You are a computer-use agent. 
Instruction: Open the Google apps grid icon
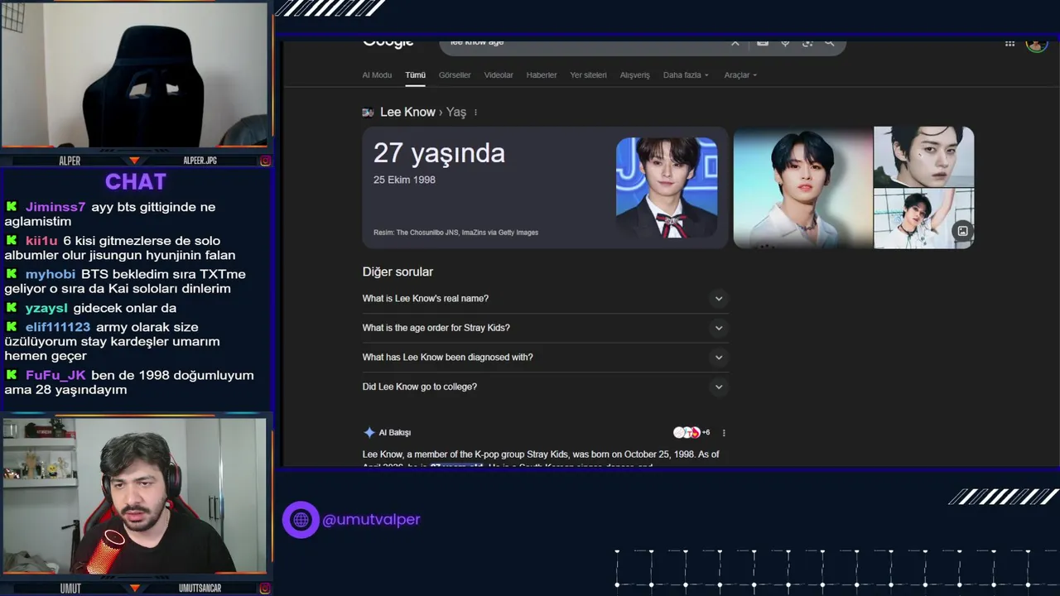click(1009, 43)
